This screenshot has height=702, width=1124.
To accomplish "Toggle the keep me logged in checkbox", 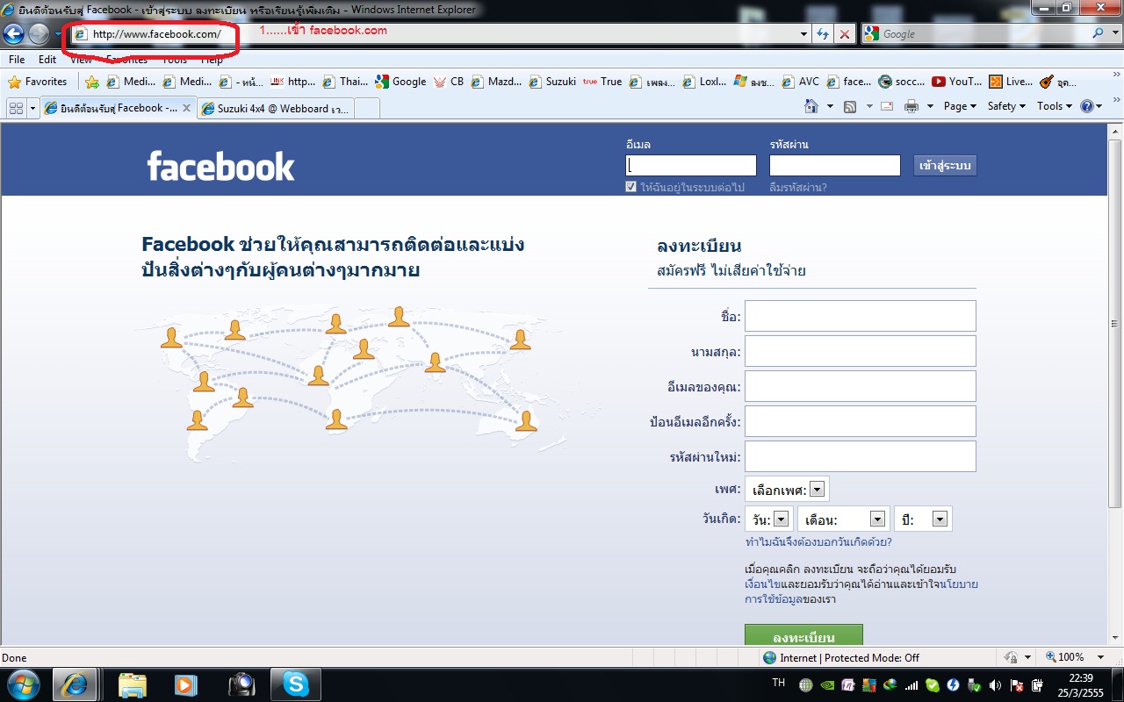I will [x=630, y=187].
